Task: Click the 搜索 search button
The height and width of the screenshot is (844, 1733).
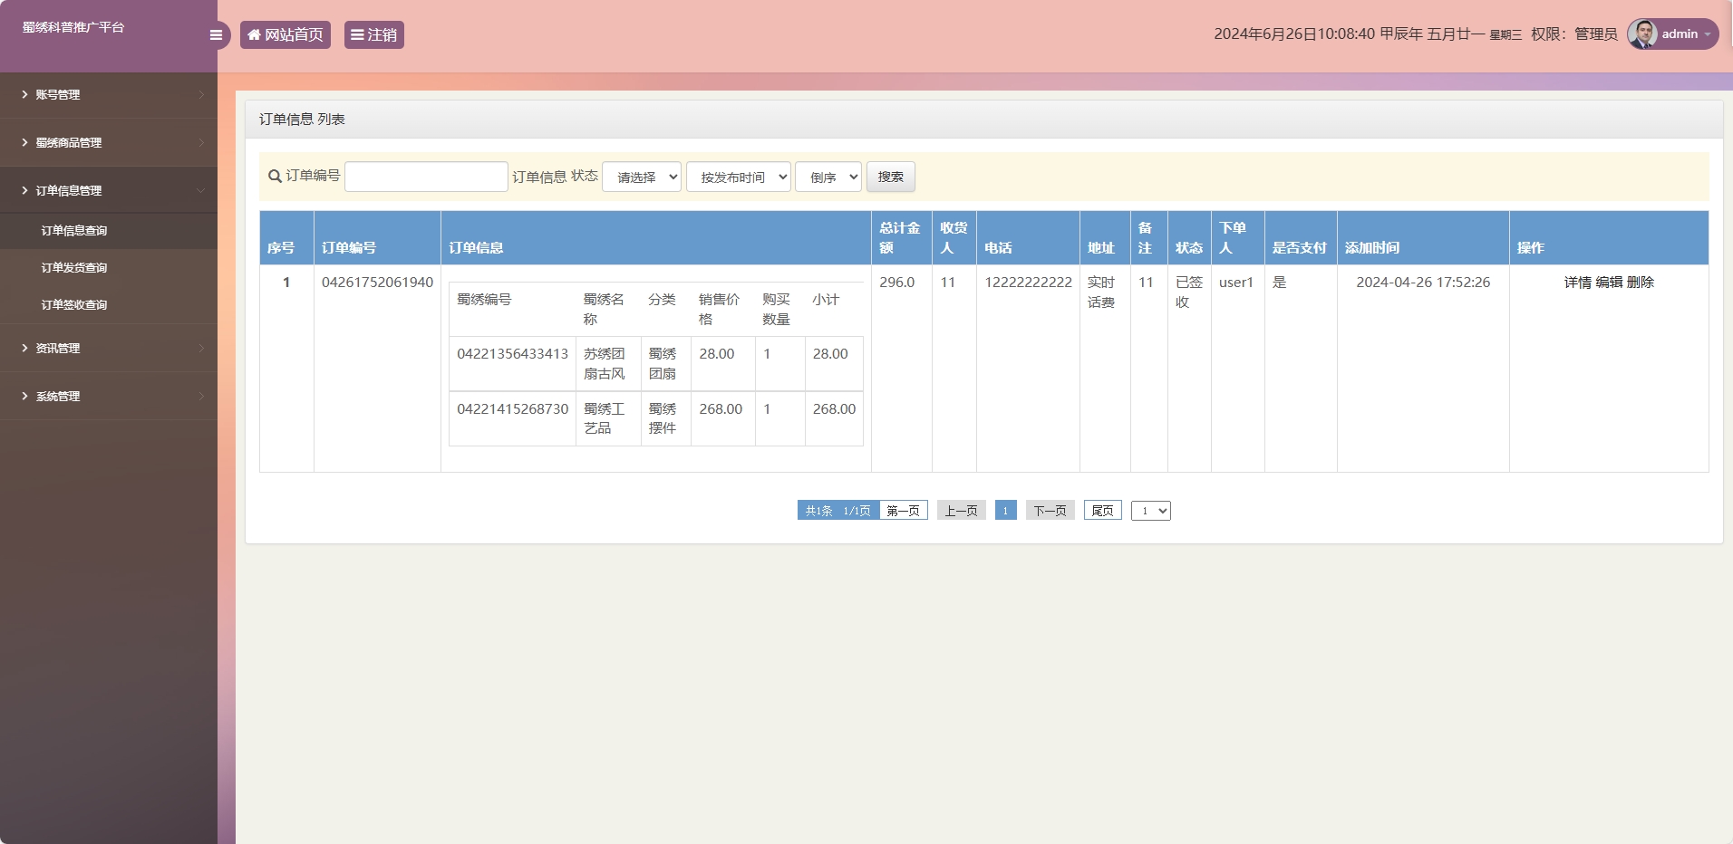Action: click(890, 177)
